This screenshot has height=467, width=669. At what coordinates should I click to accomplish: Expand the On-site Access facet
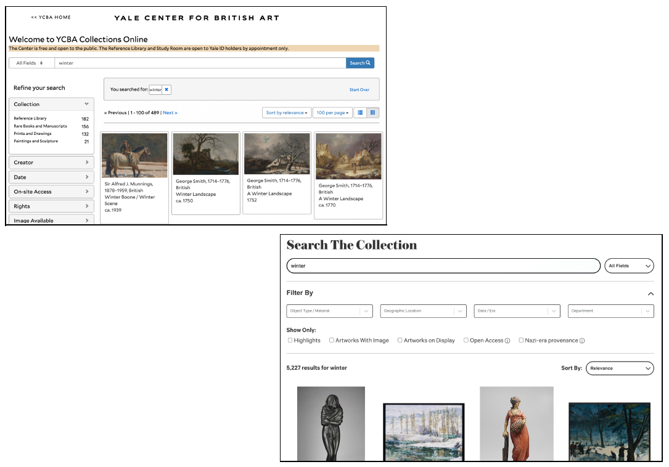coord(51,192)
